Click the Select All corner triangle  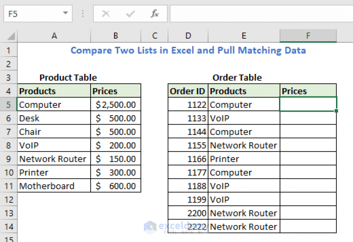tap(11, 36)
